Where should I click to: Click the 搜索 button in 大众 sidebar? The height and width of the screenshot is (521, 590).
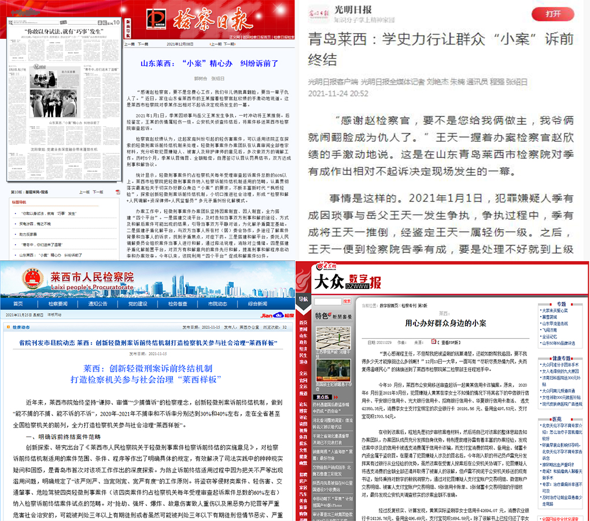point(346,302)
